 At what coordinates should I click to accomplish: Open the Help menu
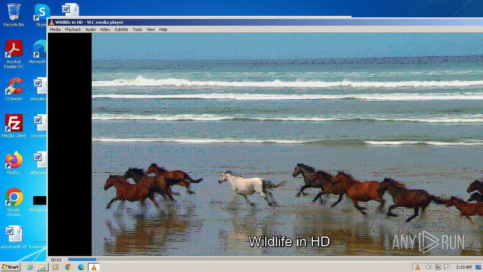tap(163, 29)
